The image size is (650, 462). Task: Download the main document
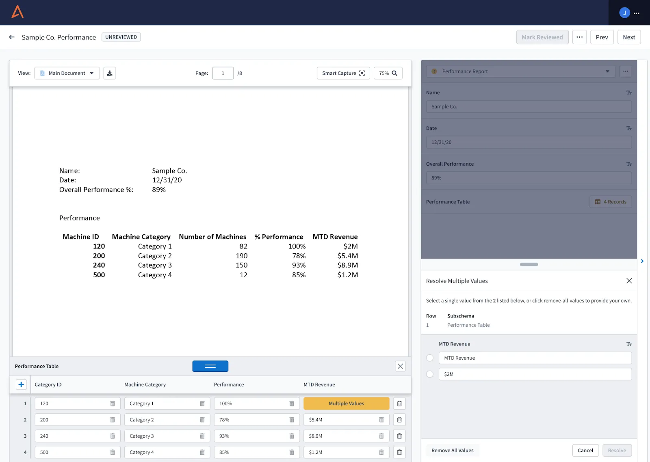click(110, 73)
